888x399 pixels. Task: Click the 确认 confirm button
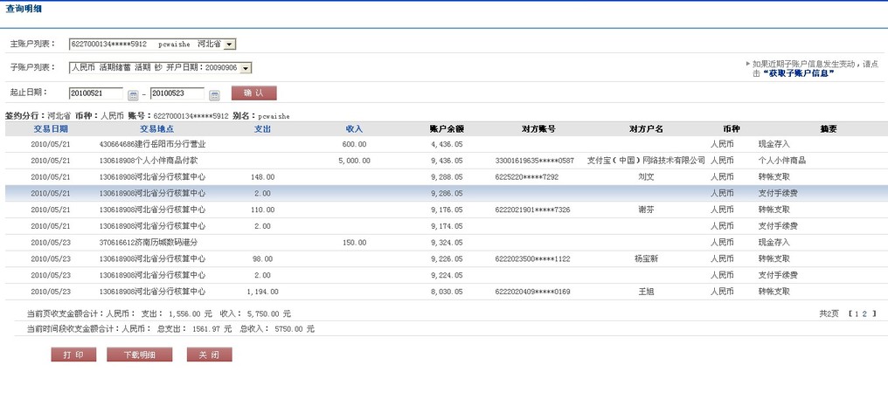click(253, 93)
